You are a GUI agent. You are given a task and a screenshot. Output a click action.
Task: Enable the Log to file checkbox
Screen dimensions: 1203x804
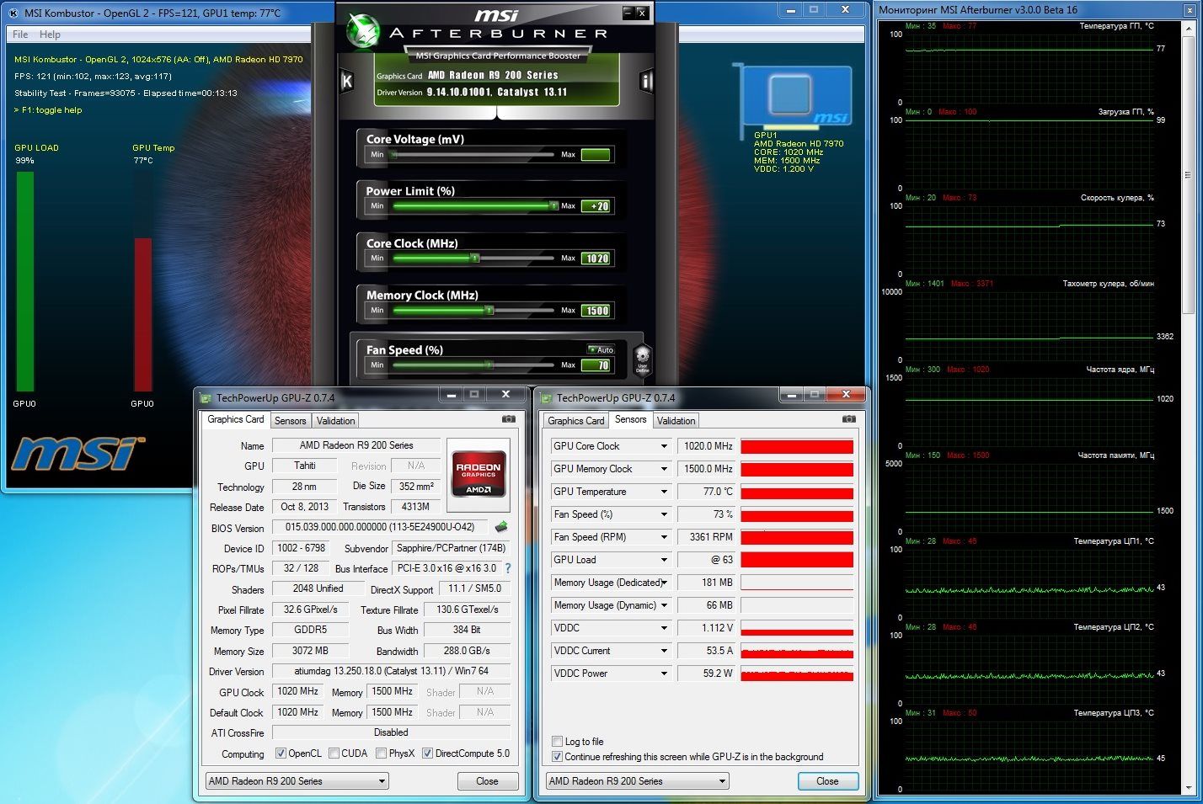tap(557, 742)
